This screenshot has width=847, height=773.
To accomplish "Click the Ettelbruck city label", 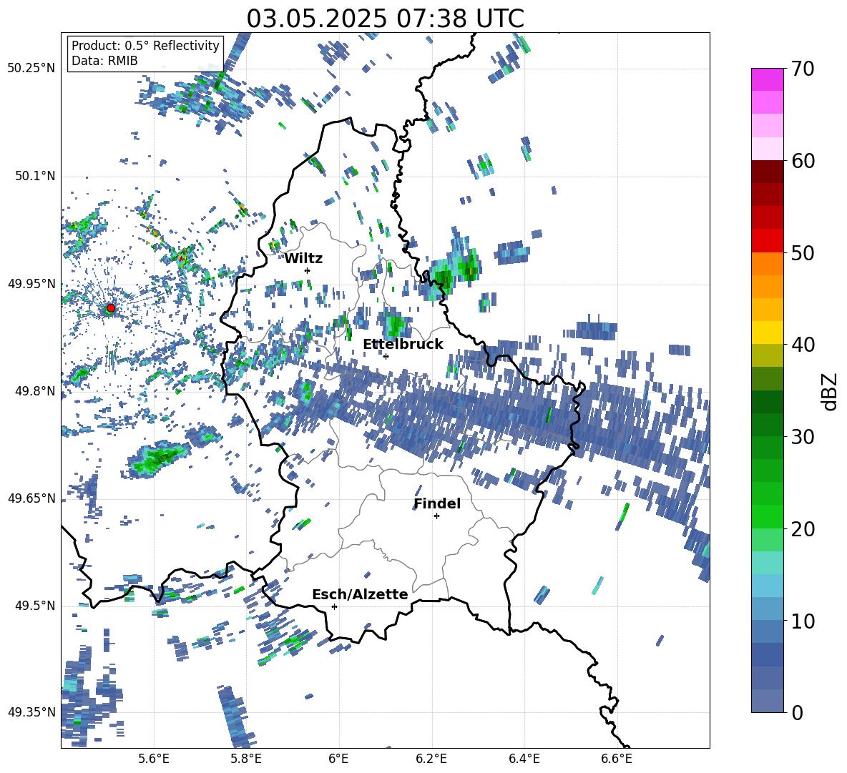I will point(403,345).
